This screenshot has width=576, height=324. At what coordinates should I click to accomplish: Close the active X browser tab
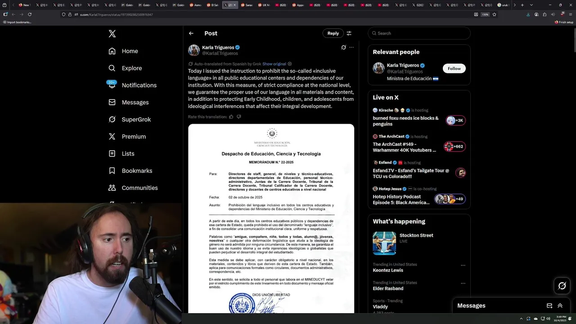[234, 5]
